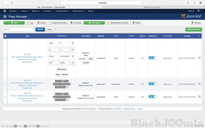Toggle the Published switch for the 9999 row

[x=152, y=97]
